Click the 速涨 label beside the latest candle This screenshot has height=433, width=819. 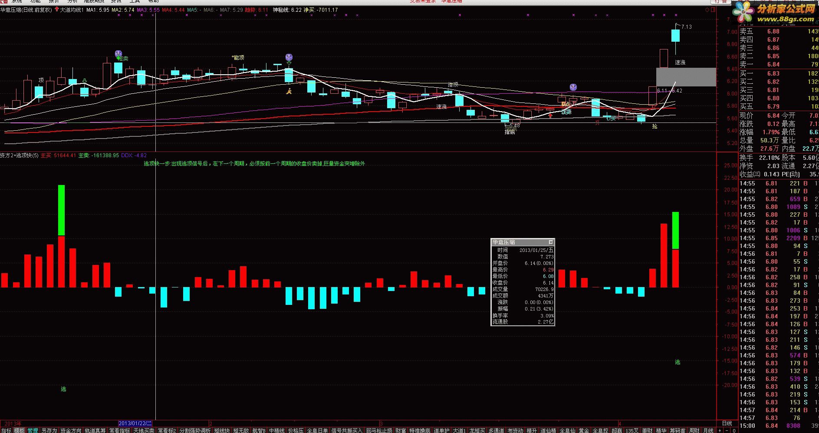tap(680, 63)
